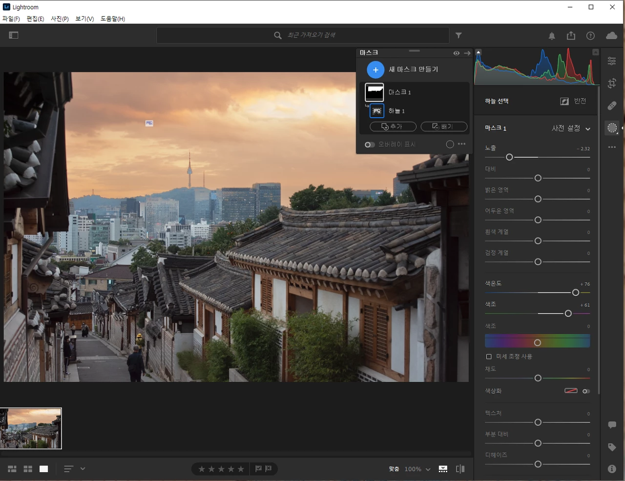The height and width of the screenshot is (481, 625).
Task: Expand the 사전 설정 dropdown
Action: 571,128
